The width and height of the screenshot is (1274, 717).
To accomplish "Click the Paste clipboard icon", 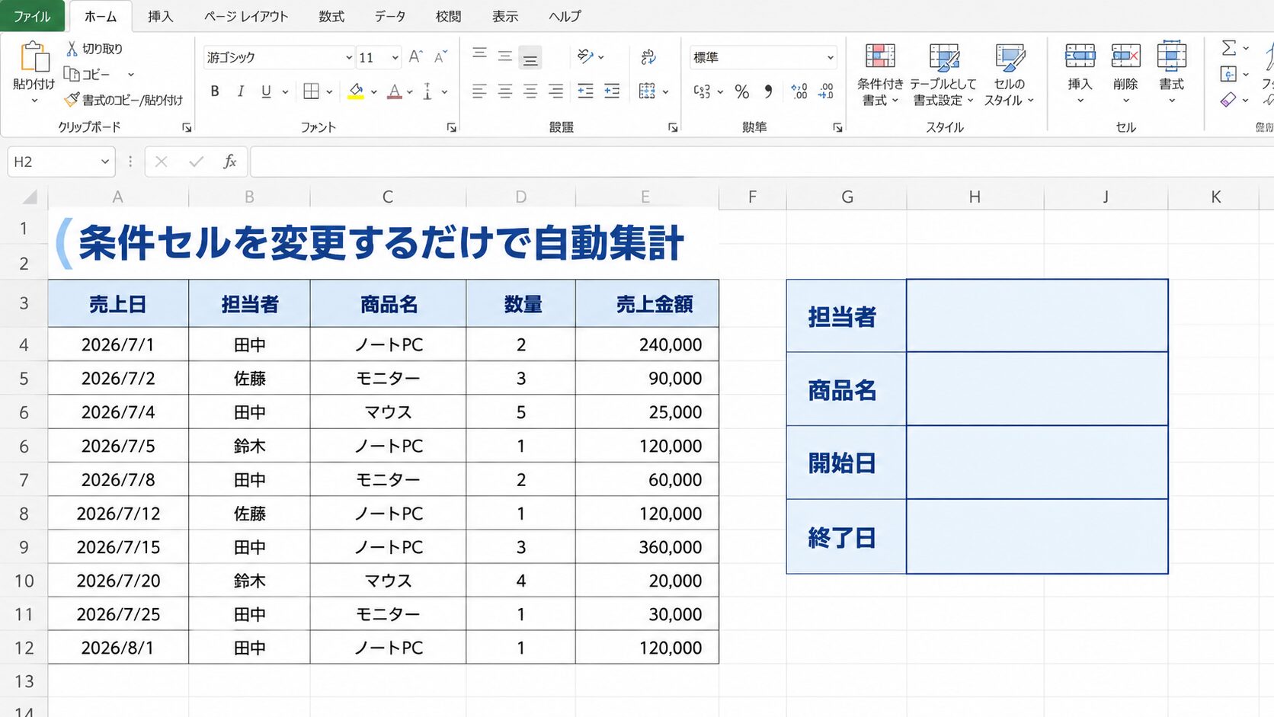I will tap(34, 58).
